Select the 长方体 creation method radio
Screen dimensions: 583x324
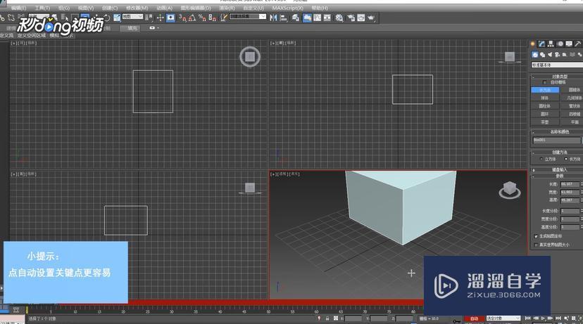tap(566, 159)
